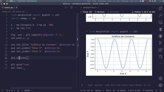Open the notifications bell
The image size is (164, 92).
(161, 90)
